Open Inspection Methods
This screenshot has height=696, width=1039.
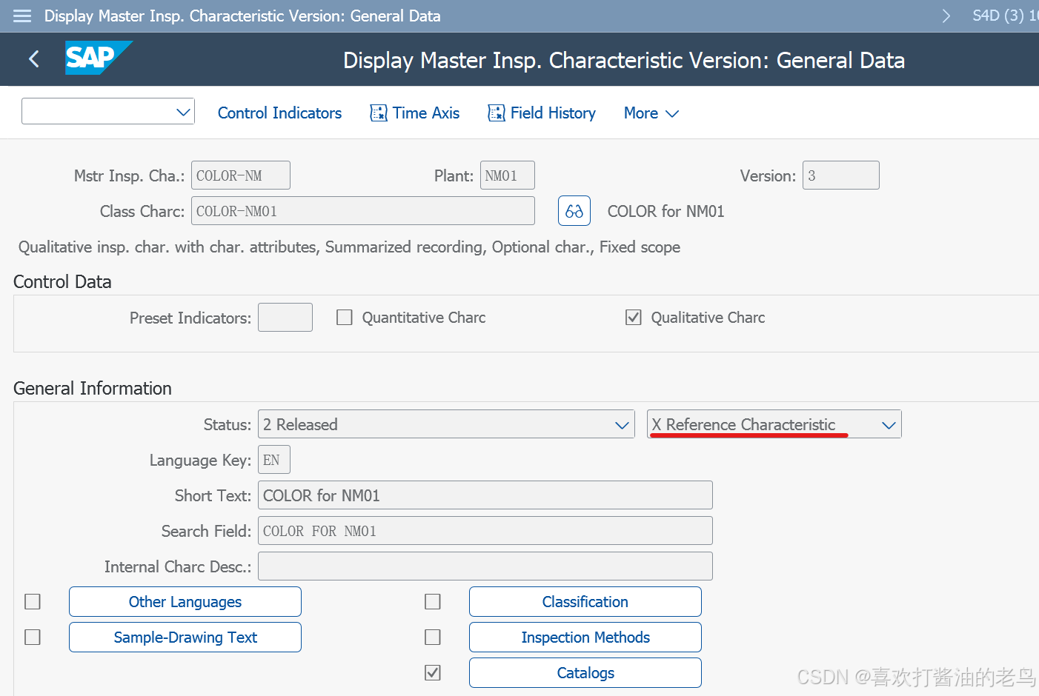tap(585, 637)
